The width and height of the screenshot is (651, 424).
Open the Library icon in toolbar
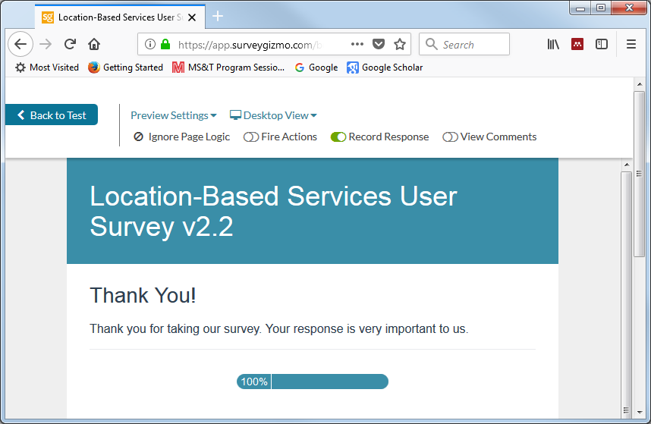[x=553, y=44]
